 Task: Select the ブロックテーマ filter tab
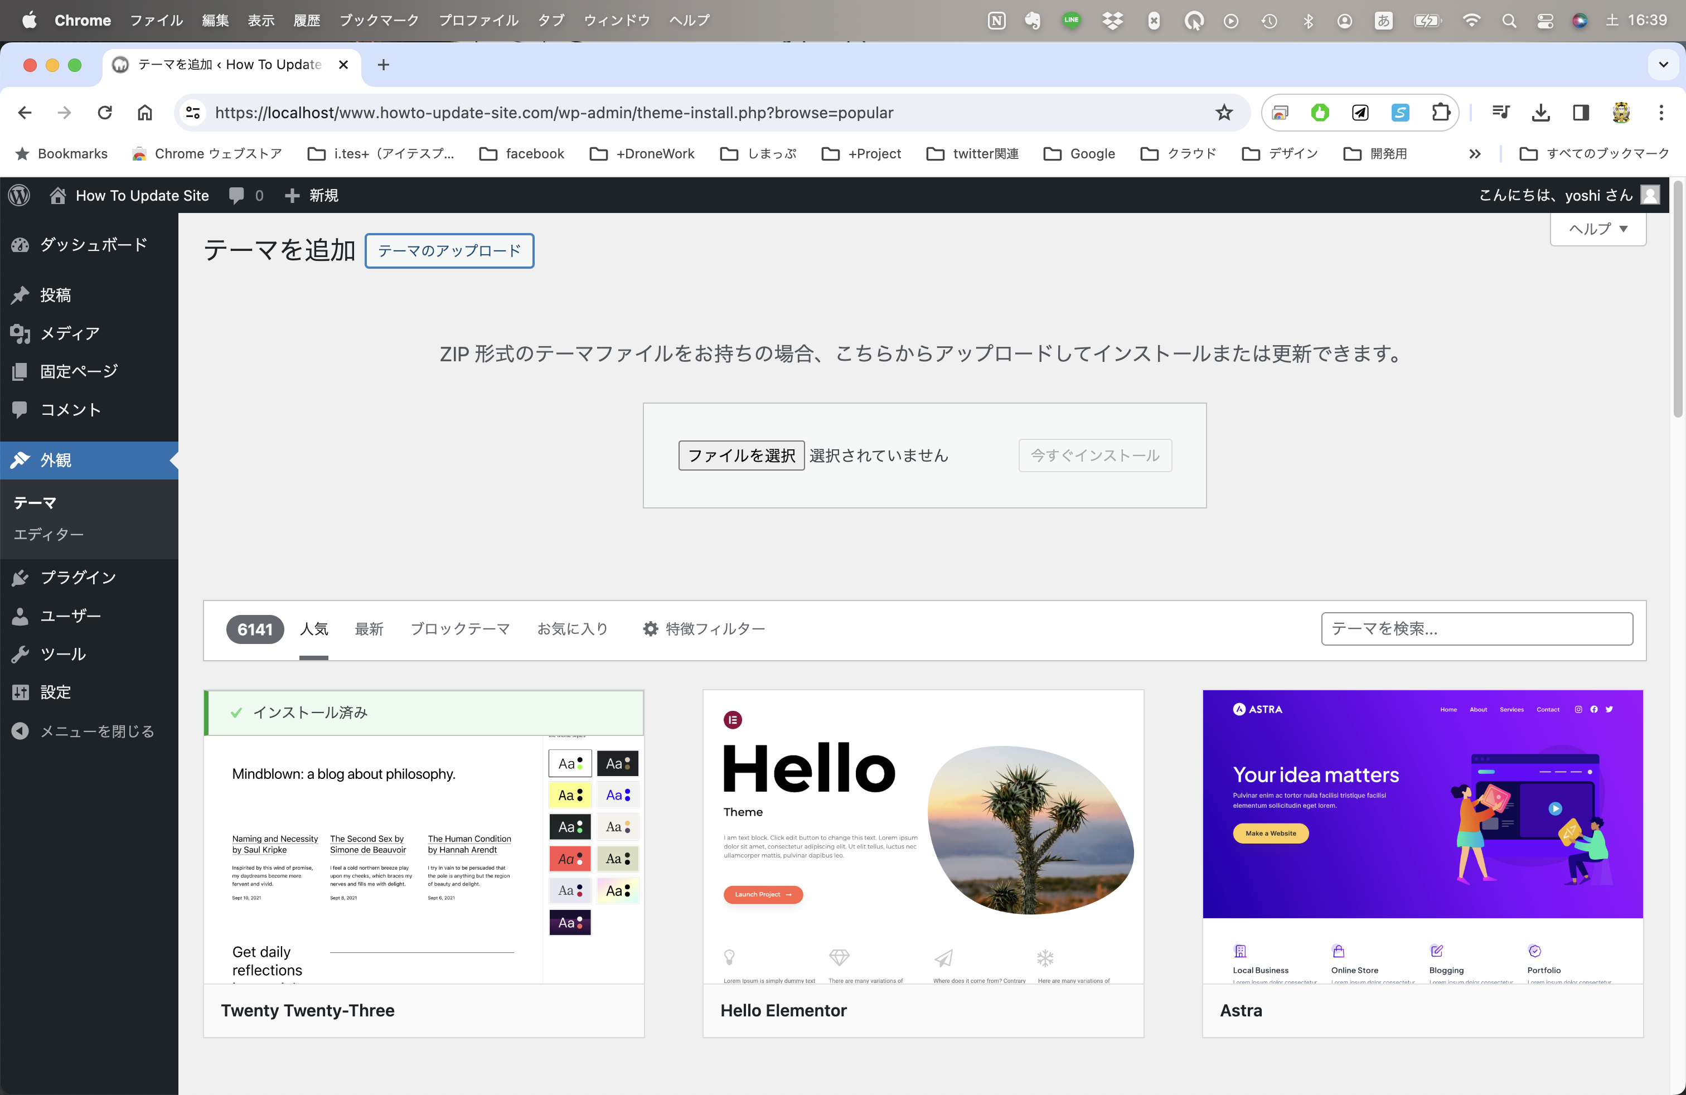[x=461, y=629]
